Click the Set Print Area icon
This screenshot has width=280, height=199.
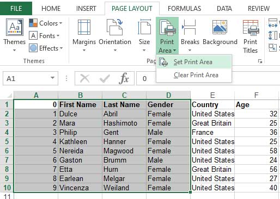pos(163,62)
